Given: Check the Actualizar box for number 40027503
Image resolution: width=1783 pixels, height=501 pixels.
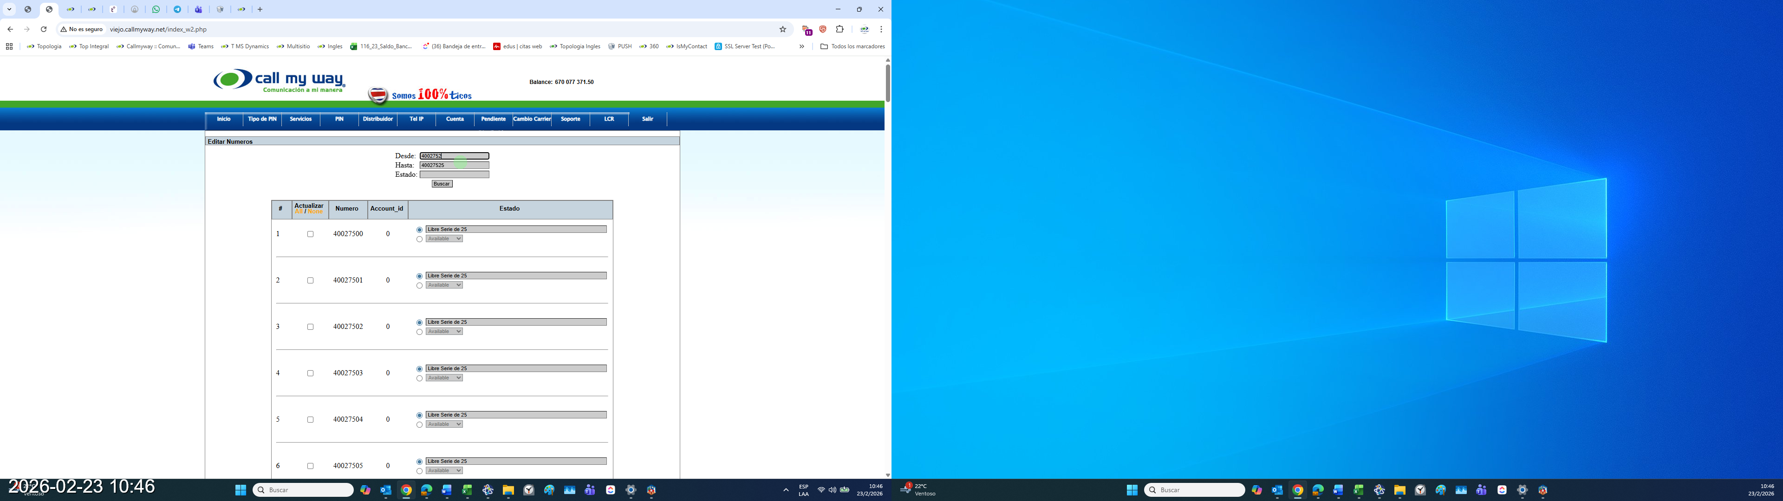Looking at the screenshot, I should tap(310, 373).
